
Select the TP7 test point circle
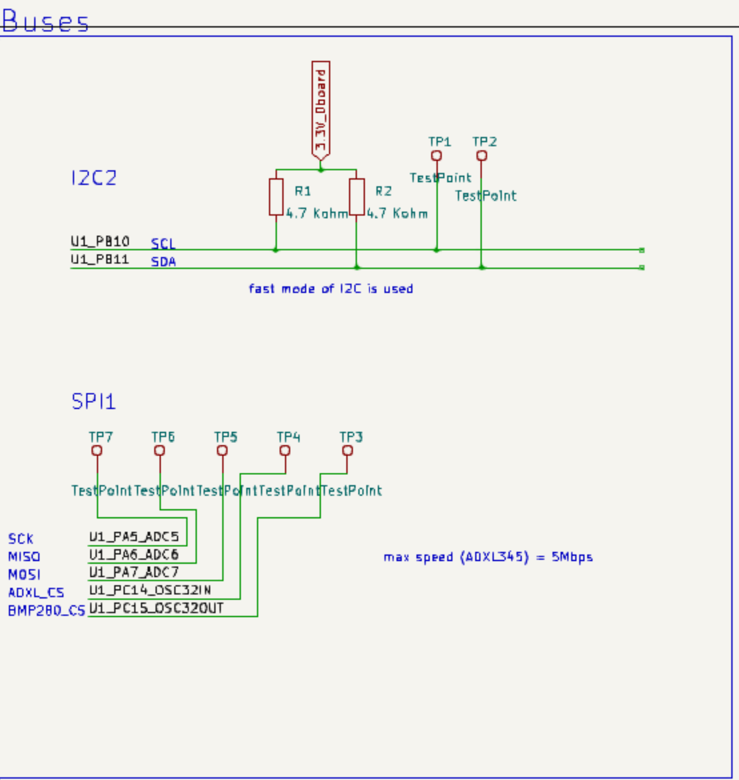click(x=97, y=450)
